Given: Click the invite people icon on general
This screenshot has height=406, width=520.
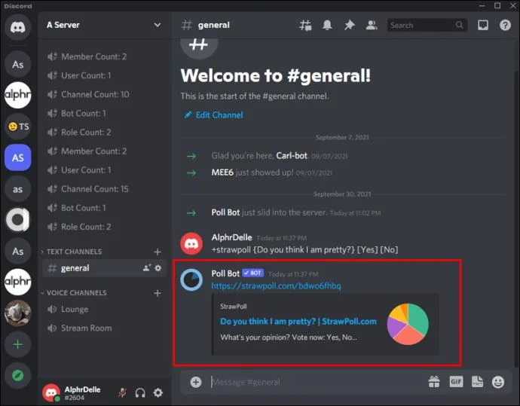Looking at the screenshot, I should pos(147,268).
